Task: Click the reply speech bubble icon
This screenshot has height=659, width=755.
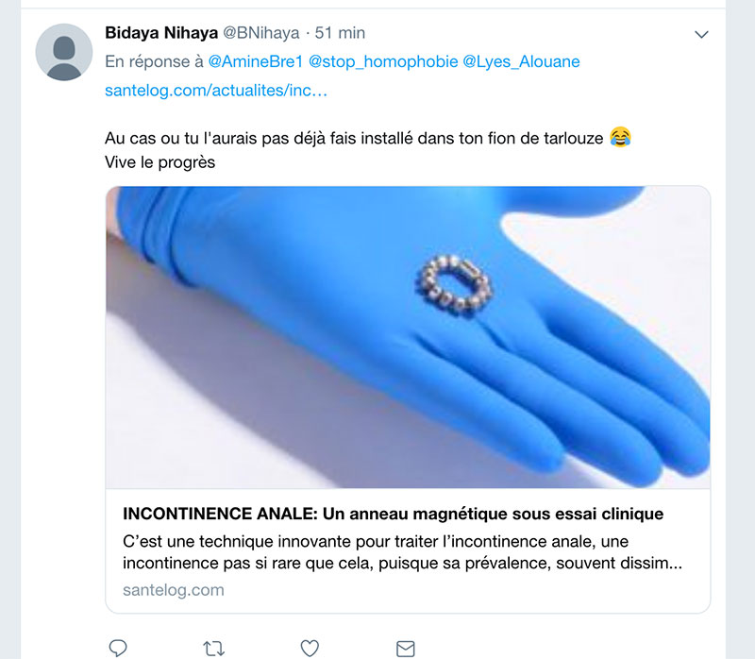Action: 118,648
